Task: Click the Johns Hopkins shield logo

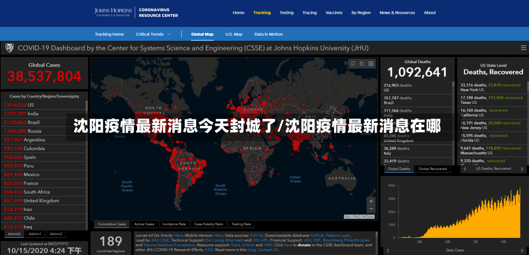Action: coord(9,48)
